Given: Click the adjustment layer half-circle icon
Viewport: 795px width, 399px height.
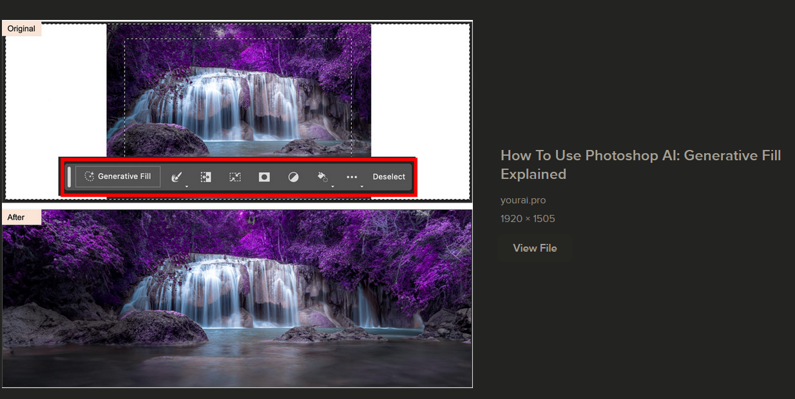Looking at the screenshot, I should [x=293, y=177].
